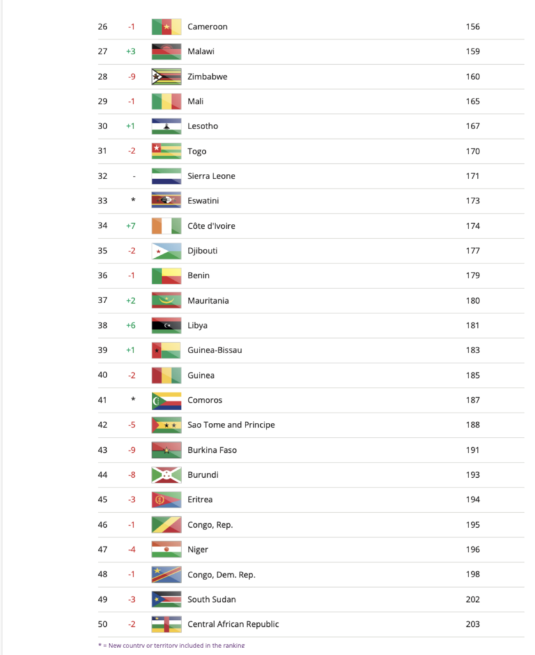Image resolution: width=535 pixels, height=655 pixels.
Task: Click the Eritrea flag icon
Action: pyautogui.click(x=166, y=500)
